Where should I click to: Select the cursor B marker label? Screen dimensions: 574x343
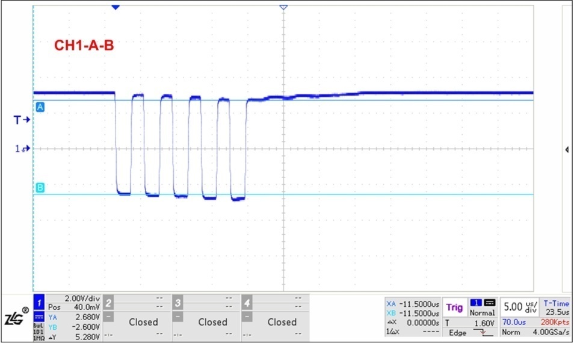click(40, 188)
